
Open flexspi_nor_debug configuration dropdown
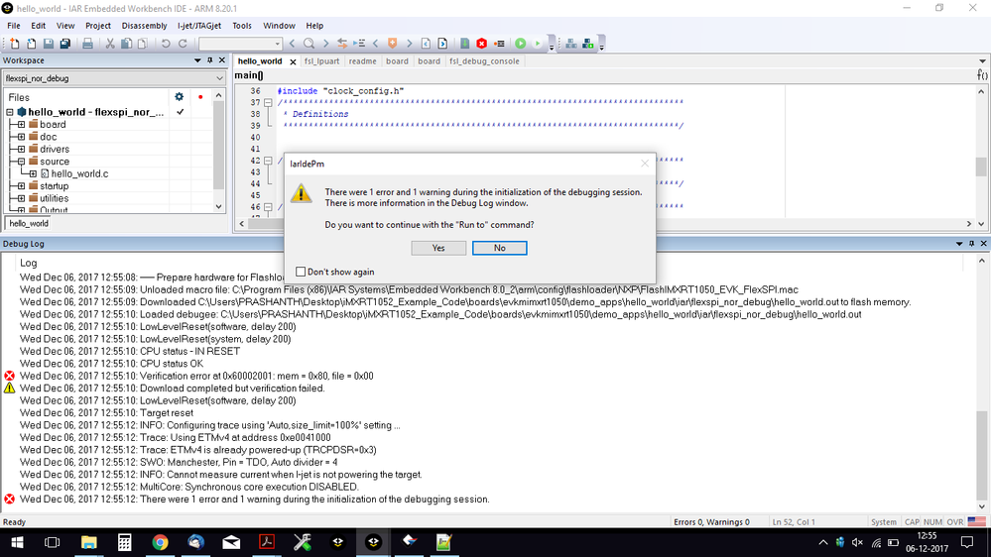click(219, 78)
